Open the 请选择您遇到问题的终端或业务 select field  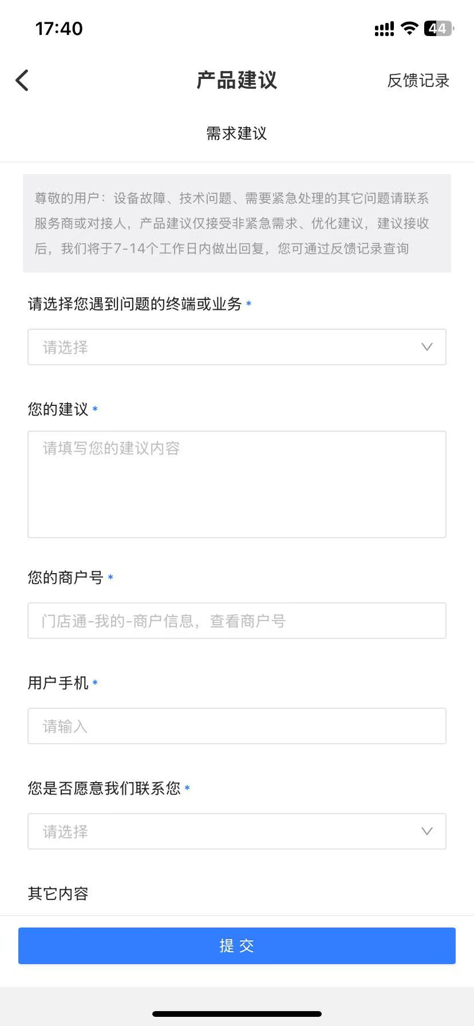[x=229, y=347]
